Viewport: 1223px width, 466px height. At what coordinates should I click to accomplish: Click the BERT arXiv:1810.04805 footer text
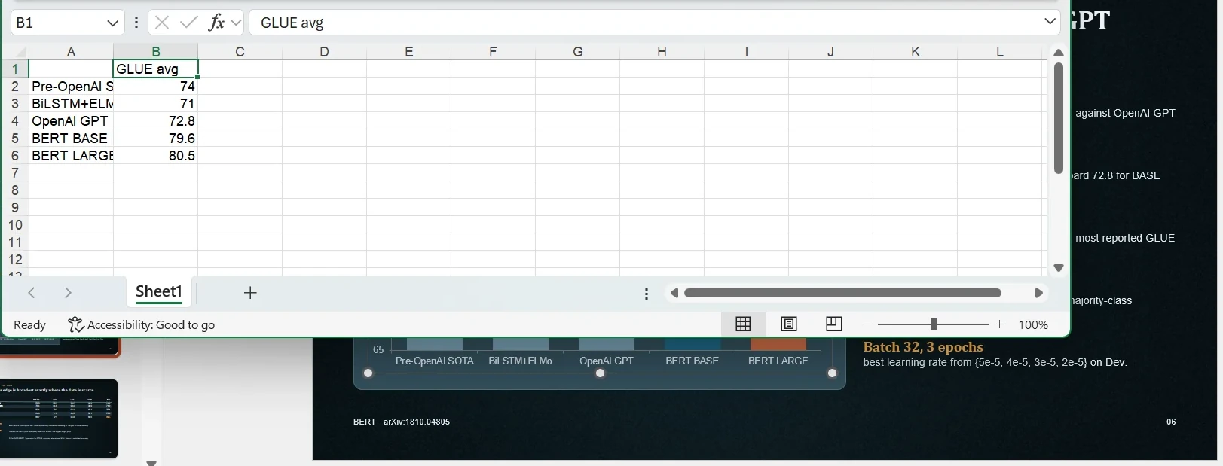pos(402,422)
